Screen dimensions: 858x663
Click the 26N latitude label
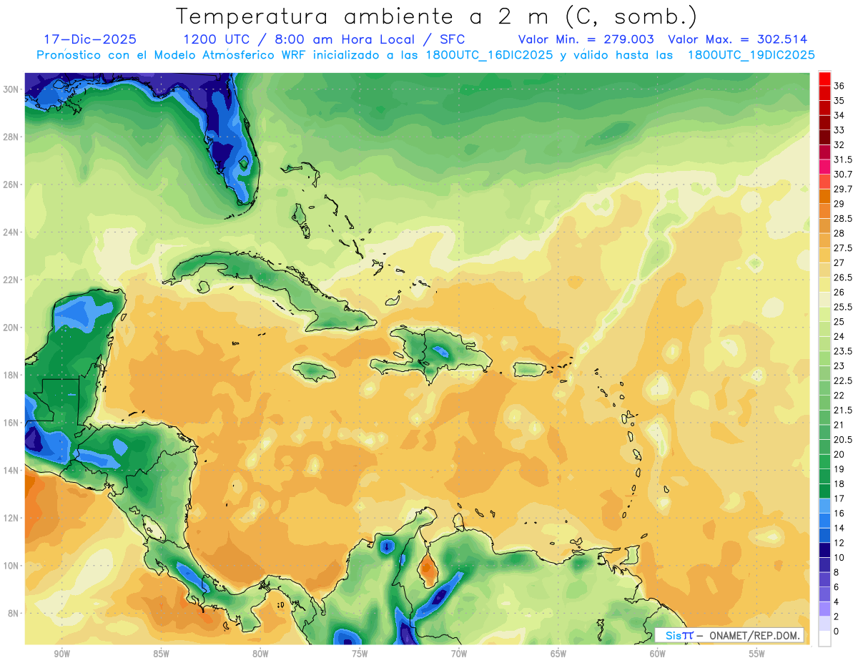(x=11, y=185)
